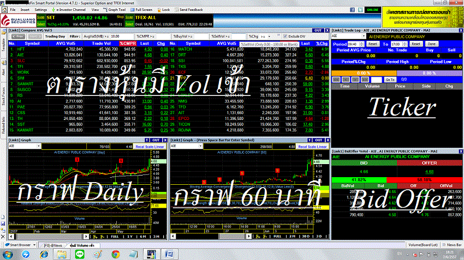The height and width of the screenshot is (260, 464).
Task: Set 60-minute graph range to 2 M
Action: (293, 237)
